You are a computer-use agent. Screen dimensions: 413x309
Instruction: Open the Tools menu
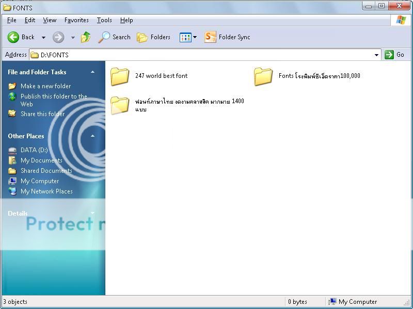104,20
